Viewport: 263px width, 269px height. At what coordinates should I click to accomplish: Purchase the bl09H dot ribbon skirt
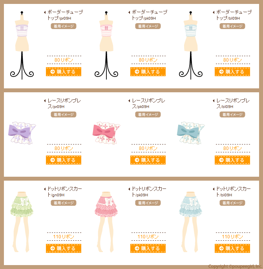pyautogui.click(x=232, y=248)
